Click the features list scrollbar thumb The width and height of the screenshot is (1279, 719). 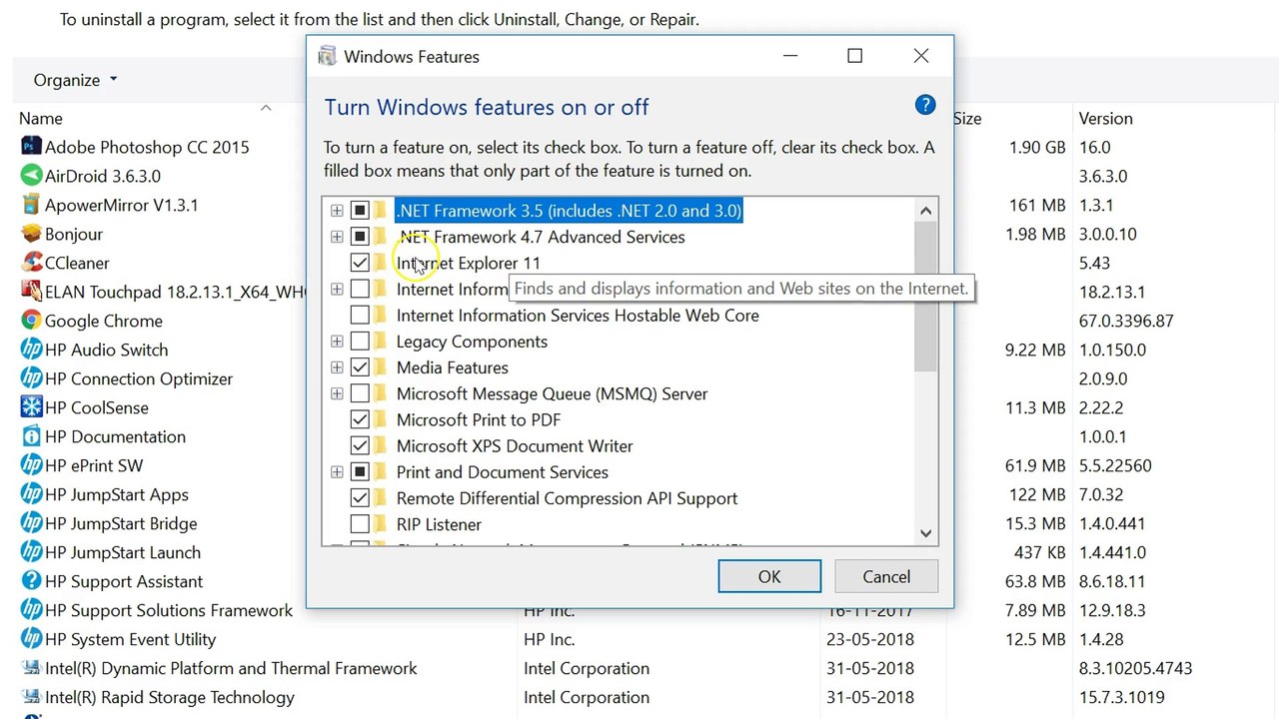tap(925, 296)
